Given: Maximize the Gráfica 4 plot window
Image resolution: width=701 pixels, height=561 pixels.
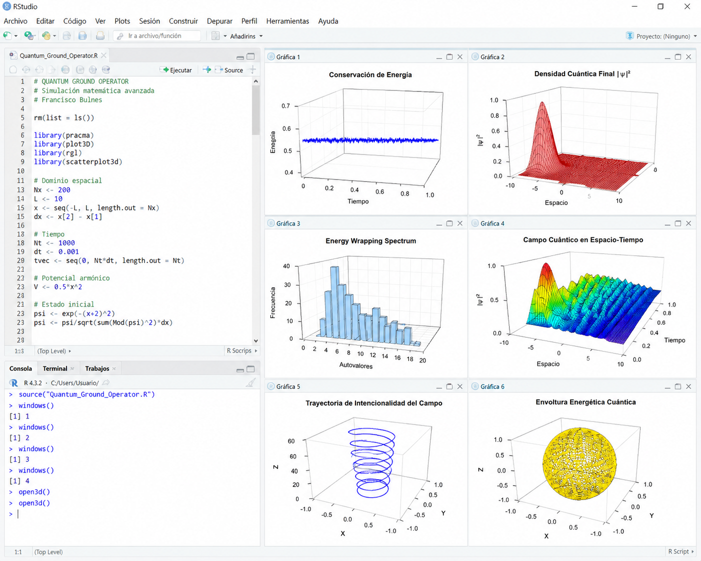Looking at the screenshot, I should [x=678, y=223].
